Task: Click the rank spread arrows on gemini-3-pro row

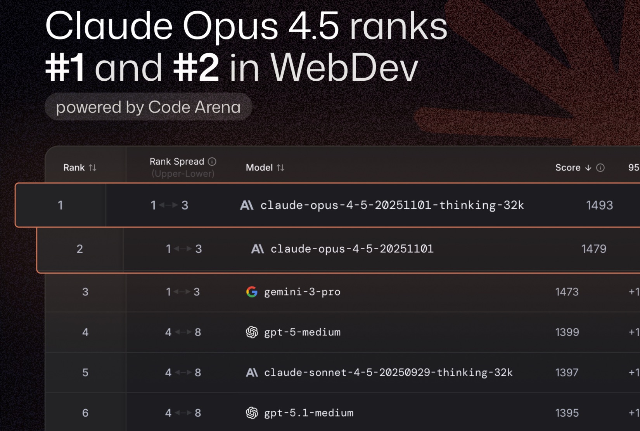Action: pos(183,292)
